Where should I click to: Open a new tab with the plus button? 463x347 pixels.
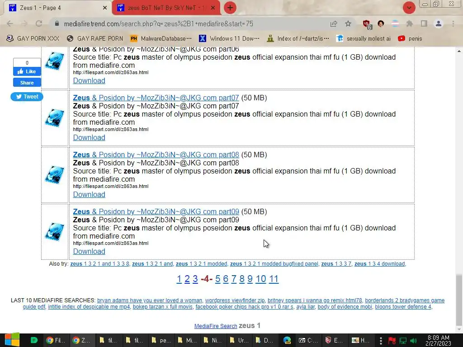coord(230,8)
